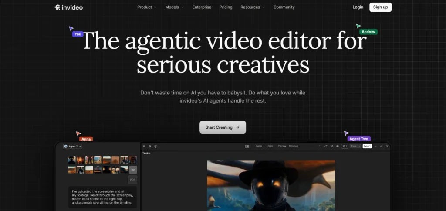The width and height of the screenshot is (446, 211).
Task: Click the "I've uploaded the screenplay" message
Action: [102, 197]
